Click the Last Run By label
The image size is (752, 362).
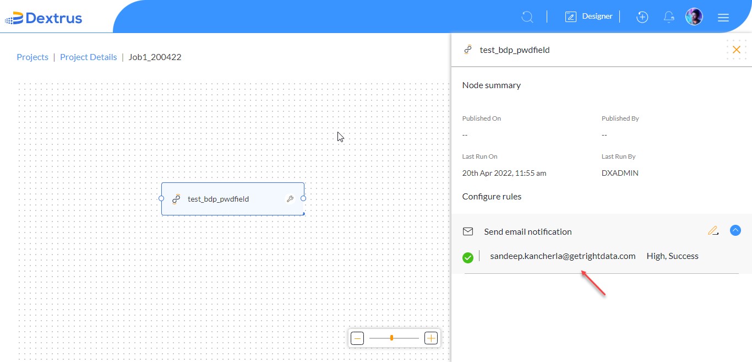[x=619, y=156]
